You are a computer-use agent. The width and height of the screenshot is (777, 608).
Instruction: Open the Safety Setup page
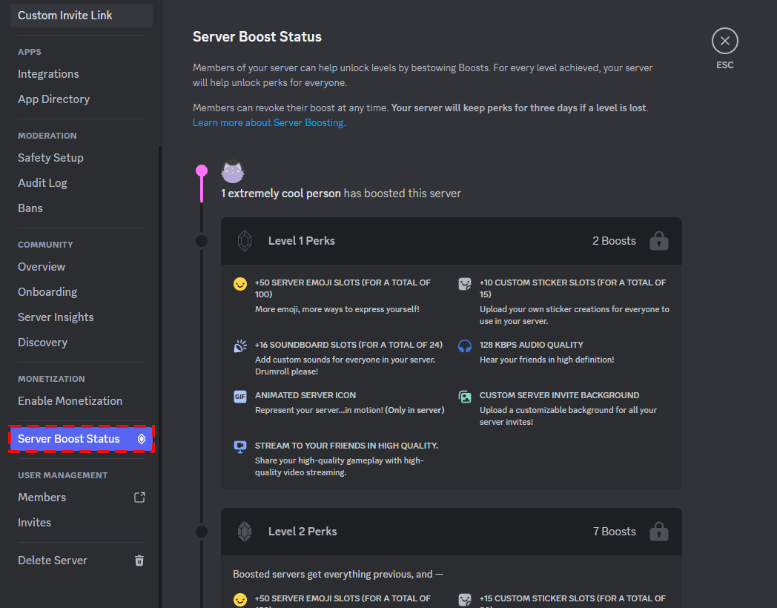pyautogui.click(x=50, y=157)
